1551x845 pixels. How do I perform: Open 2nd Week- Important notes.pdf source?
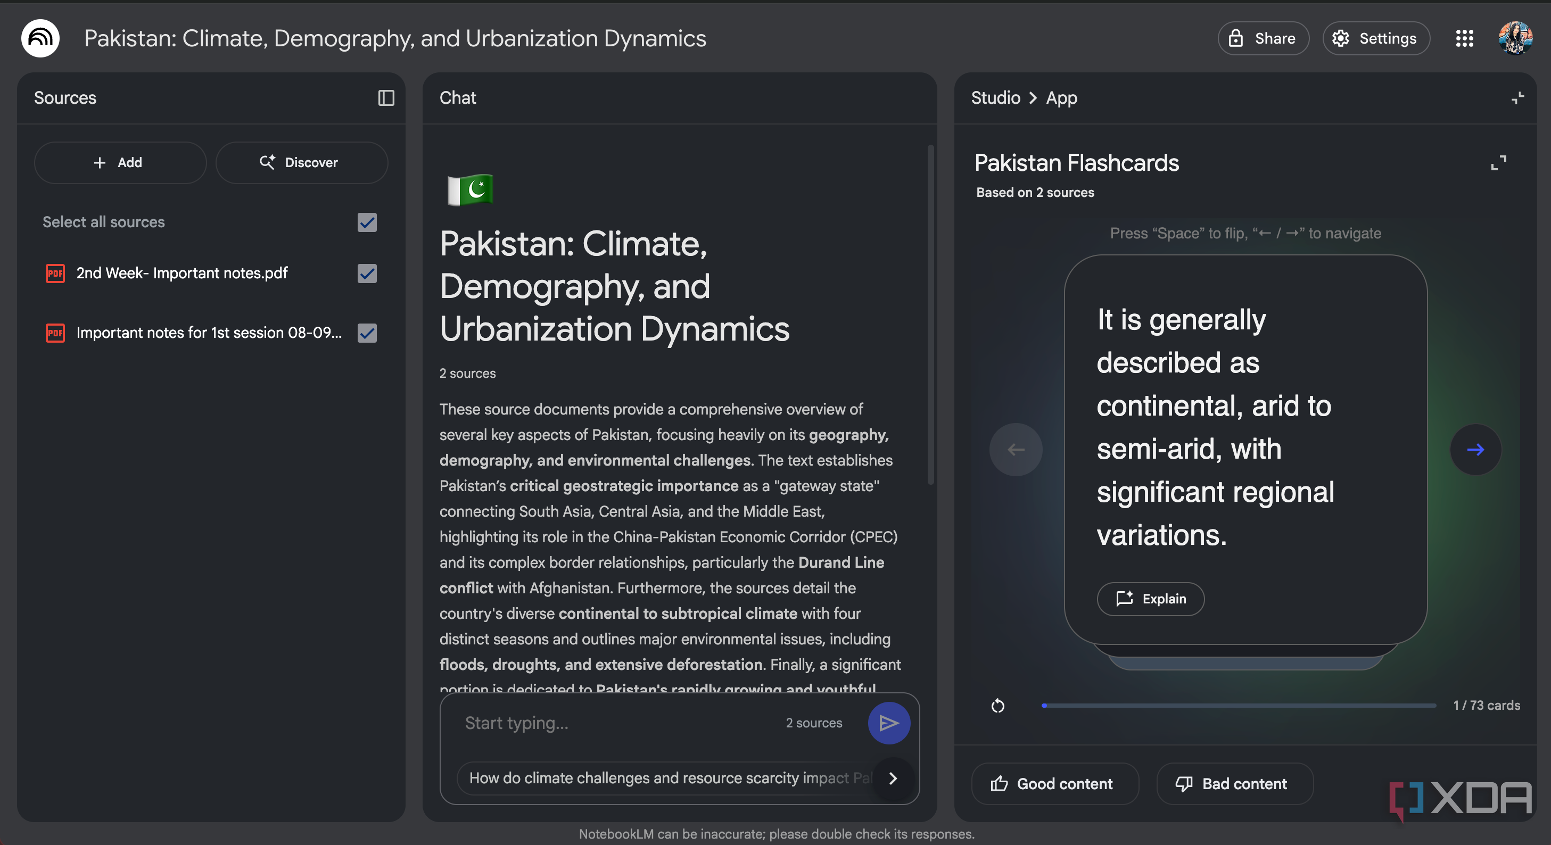click(x=182, y=273)
